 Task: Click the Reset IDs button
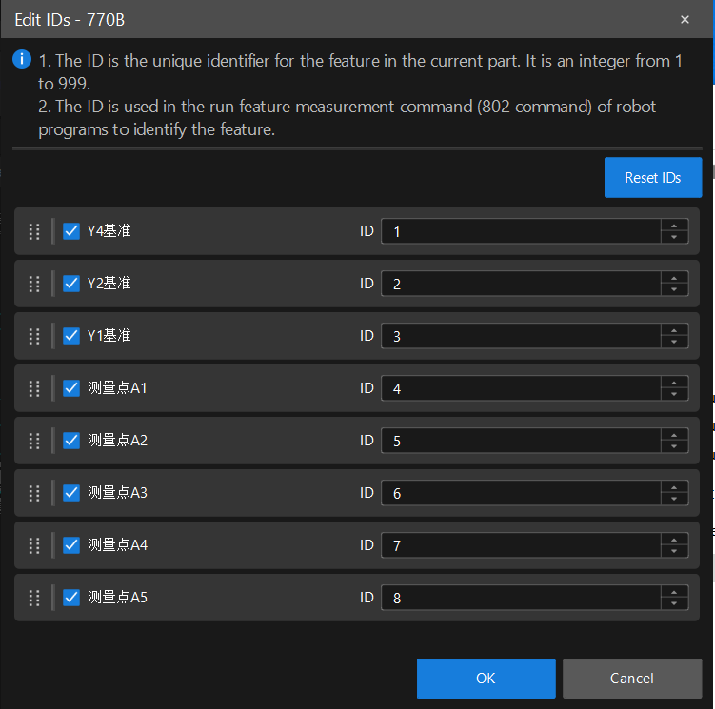(x=652, y=178)
